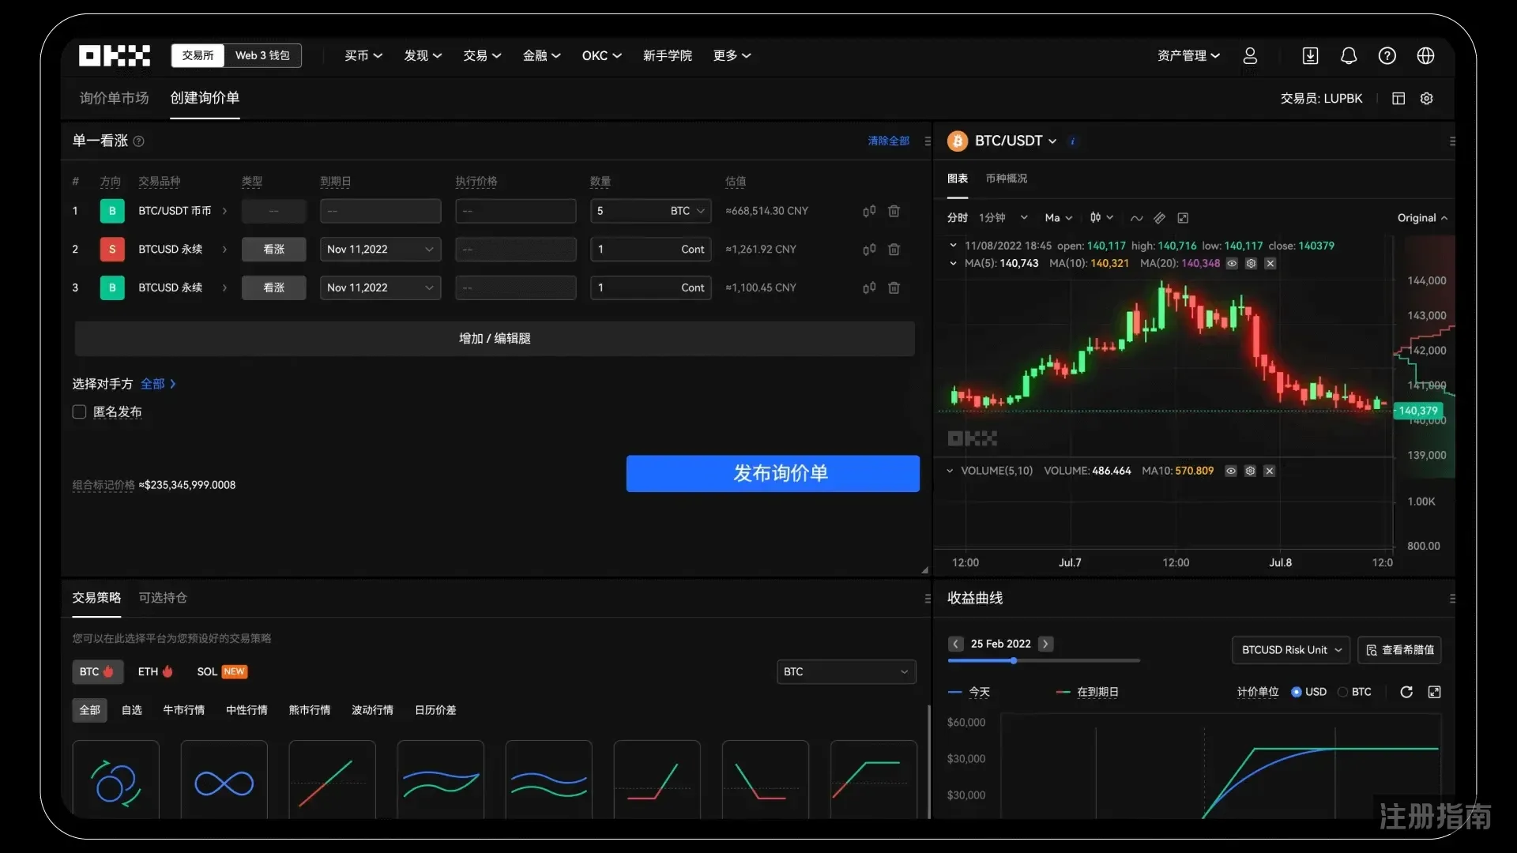Delete row 2 BTCUSD leg
The image size is (1517, 853).
(x=894, y=250)
